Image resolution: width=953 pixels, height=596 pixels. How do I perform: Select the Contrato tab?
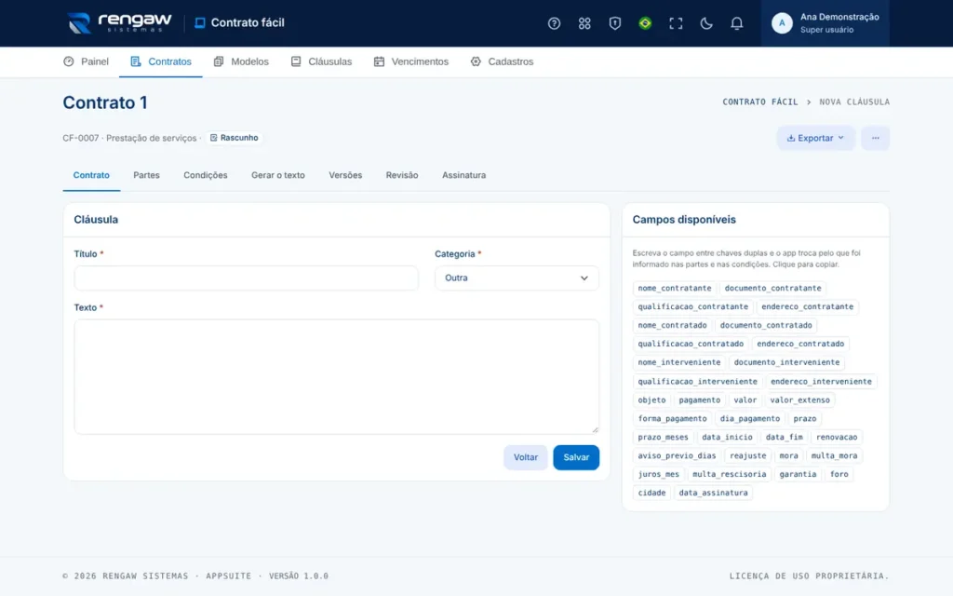click(x=91, y=175)
